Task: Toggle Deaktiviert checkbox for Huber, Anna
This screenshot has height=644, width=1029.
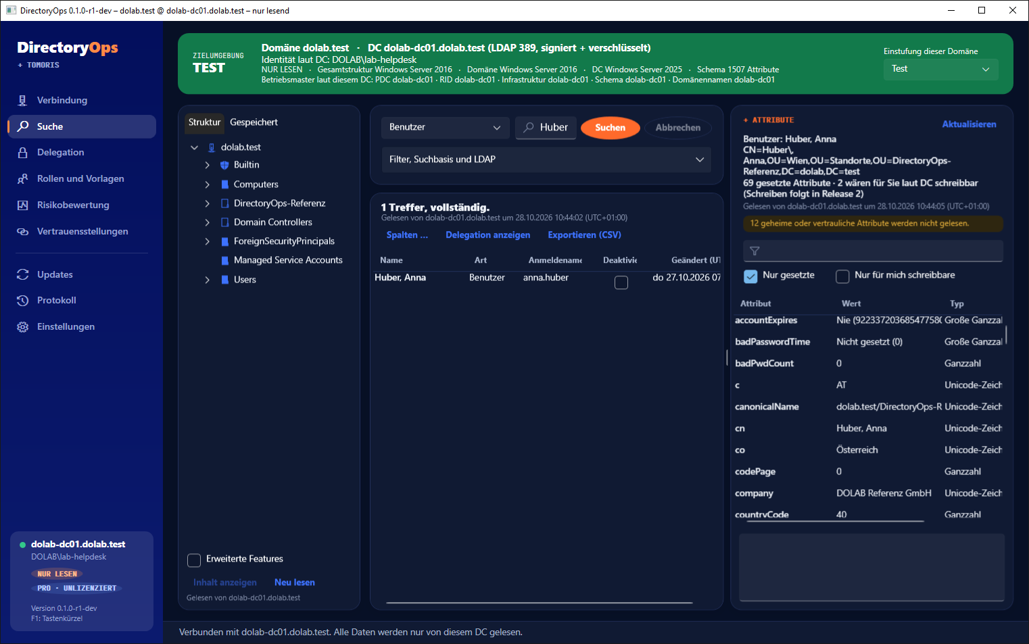Action: click(x=621, y=282)
